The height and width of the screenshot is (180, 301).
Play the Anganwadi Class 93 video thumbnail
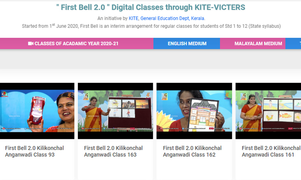(x=37, y=111)
